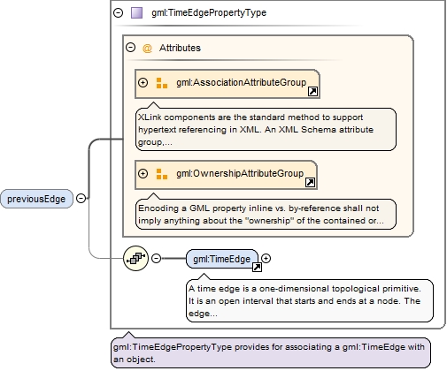Collapse the gml:TimeEdgePropertyType container
The image size is (447, 371).
click(119, 12)
